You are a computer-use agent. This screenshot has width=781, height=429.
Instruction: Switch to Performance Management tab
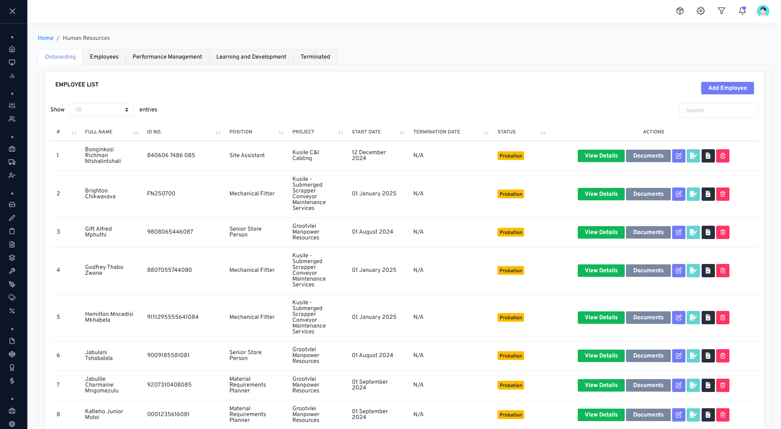coord(168,57)
